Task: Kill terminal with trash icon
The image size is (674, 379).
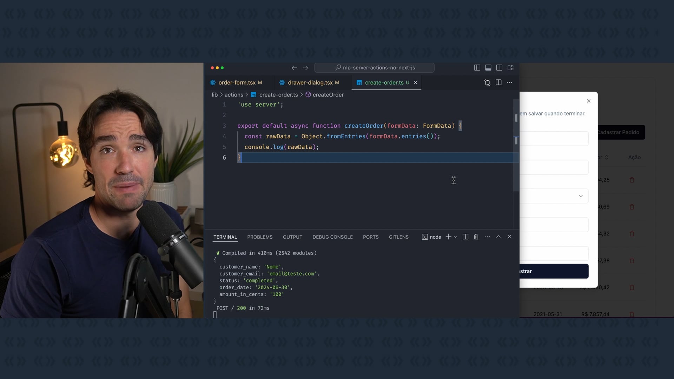Action: click(476, 237)
